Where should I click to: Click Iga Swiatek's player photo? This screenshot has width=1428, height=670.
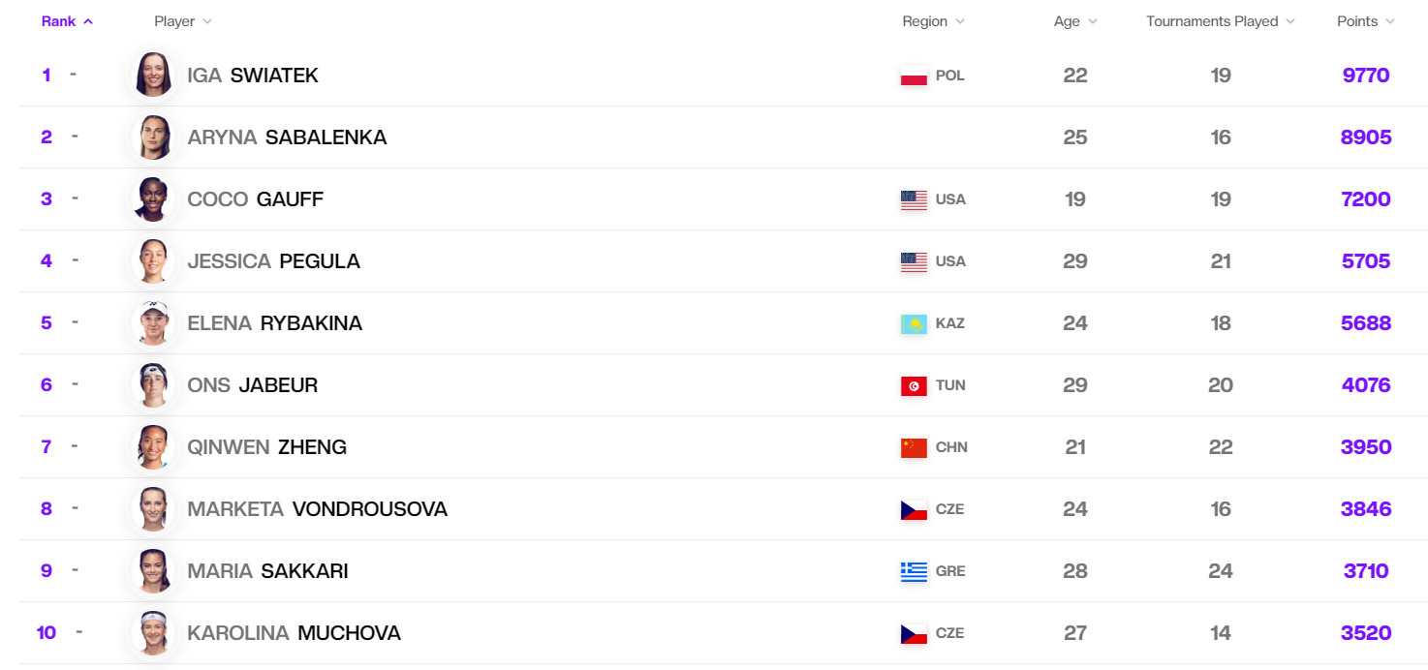tap(154, 76)
